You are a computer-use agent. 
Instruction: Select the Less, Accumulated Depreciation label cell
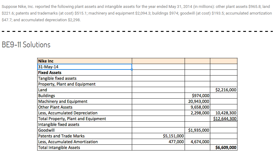tap(85, 113)
